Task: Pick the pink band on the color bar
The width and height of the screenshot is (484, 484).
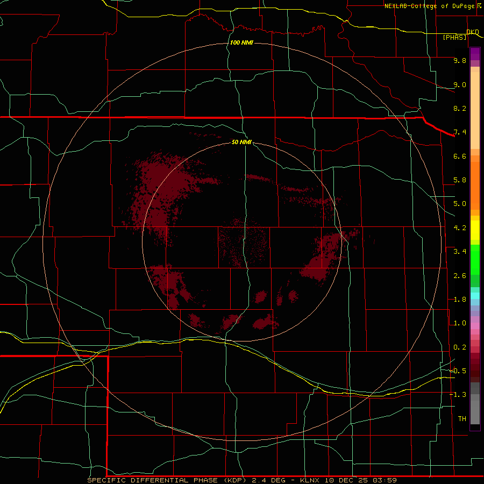Action: [475, 326]
